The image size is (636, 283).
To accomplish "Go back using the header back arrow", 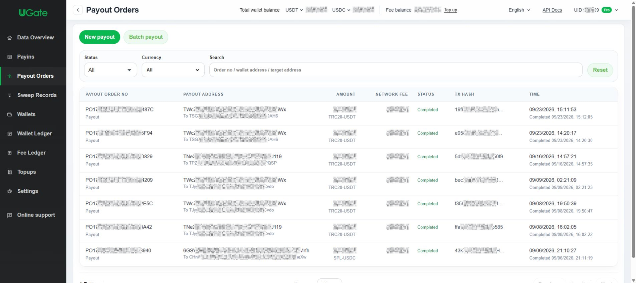I will coord(78,10).
